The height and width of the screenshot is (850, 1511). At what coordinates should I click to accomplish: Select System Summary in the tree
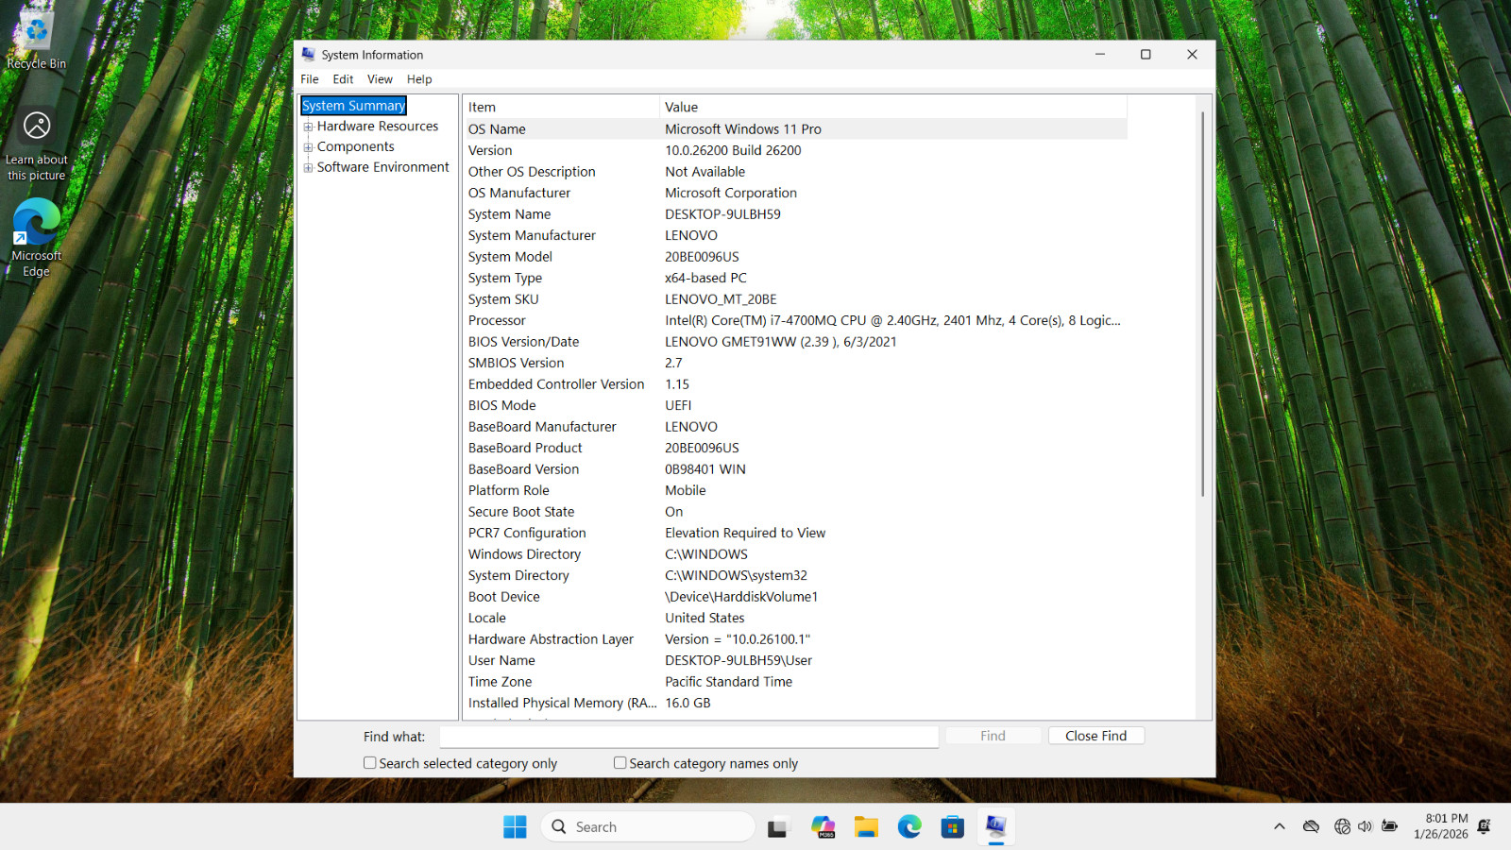click(x=353, y=106)
